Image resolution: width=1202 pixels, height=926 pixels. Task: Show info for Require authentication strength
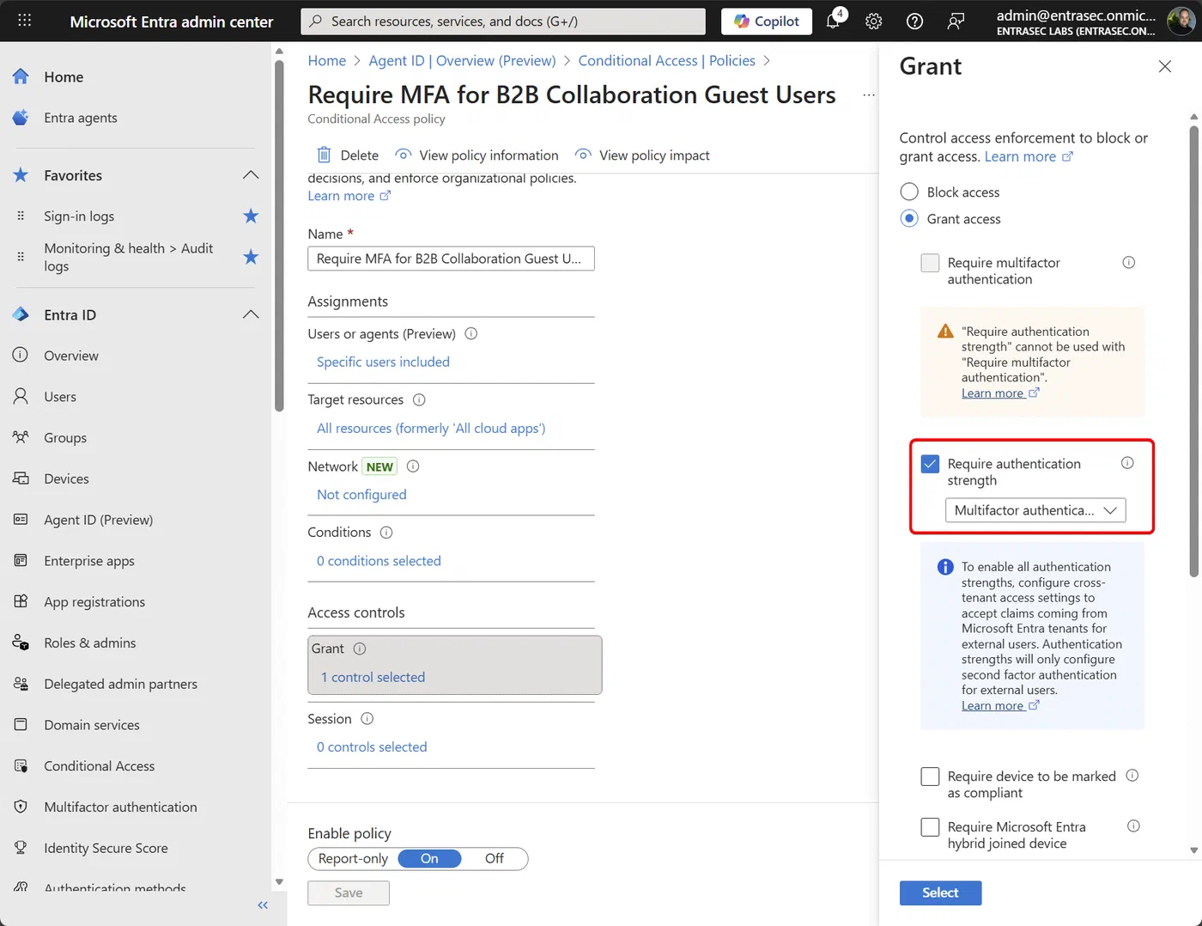tap(1127, 463)
